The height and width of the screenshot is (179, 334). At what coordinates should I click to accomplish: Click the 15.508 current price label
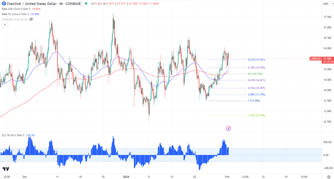click(327, 59)
